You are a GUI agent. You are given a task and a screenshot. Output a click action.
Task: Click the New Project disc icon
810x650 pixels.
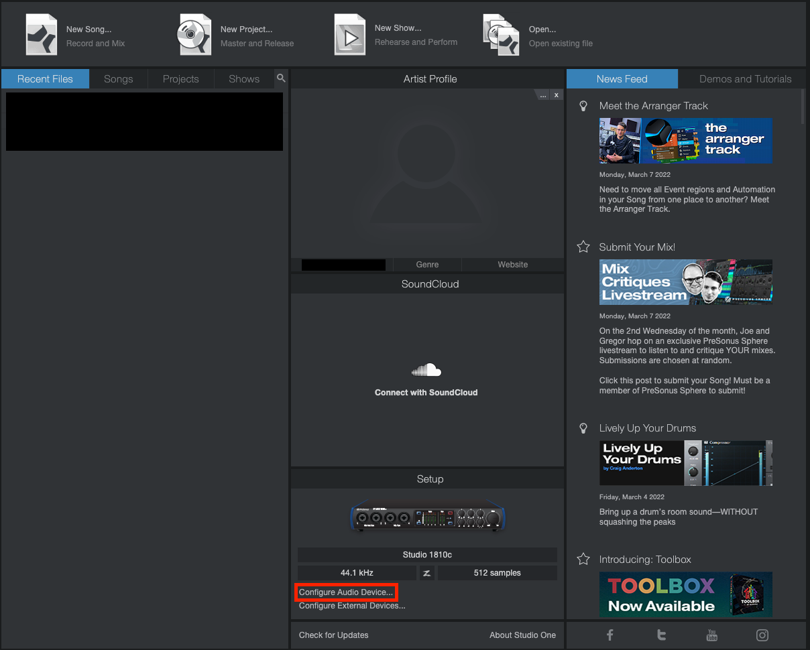point(194,34)
